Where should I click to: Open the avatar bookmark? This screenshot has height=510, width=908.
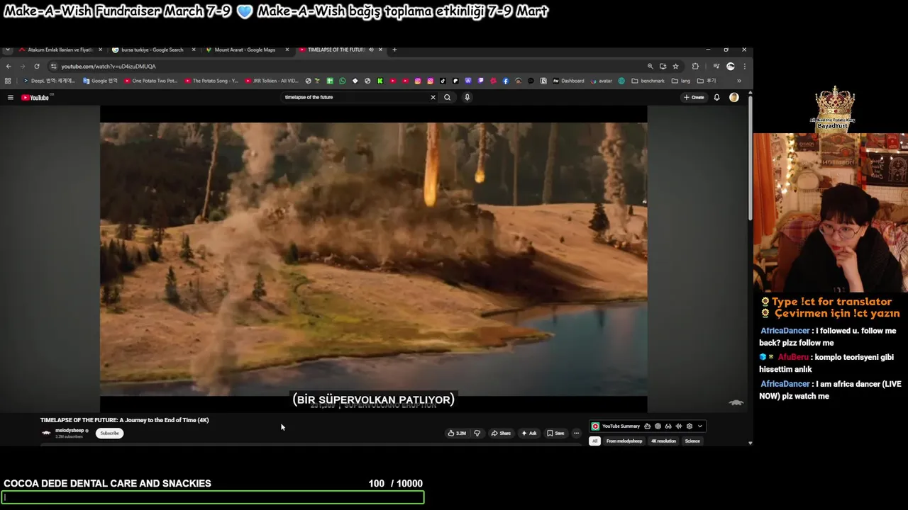(x=602, y=81)
